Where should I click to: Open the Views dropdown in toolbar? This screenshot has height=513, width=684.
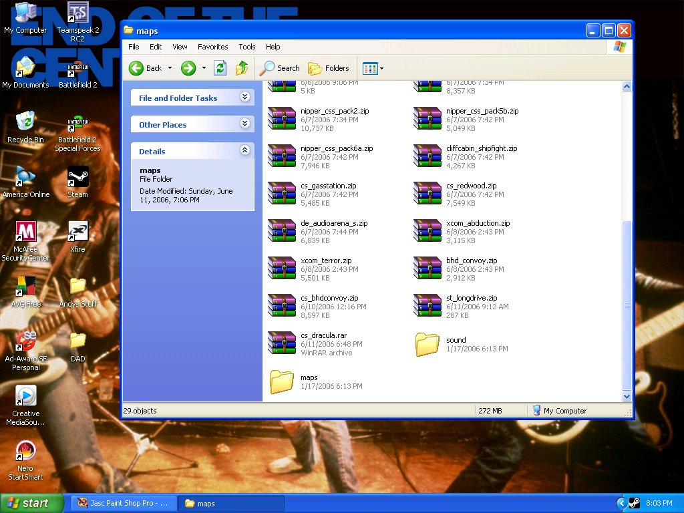click(372, 68)
